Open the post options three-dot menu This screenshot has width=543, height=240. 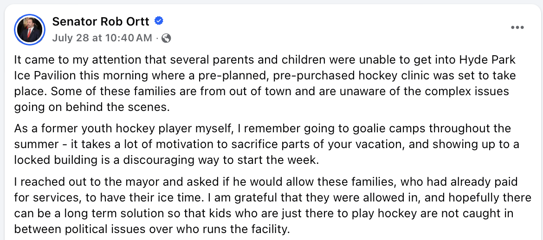pos(517,28)
